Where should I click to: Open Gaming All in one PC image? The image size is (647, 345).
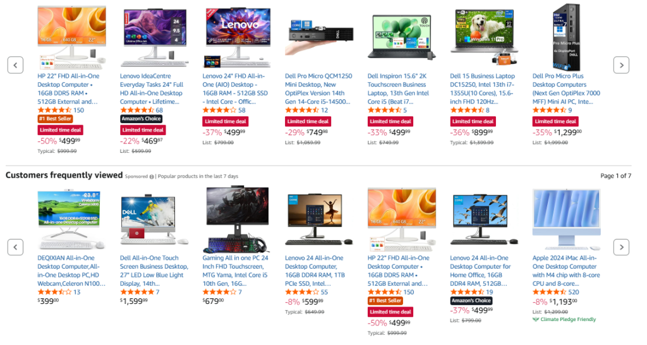[x=237, y=219]
